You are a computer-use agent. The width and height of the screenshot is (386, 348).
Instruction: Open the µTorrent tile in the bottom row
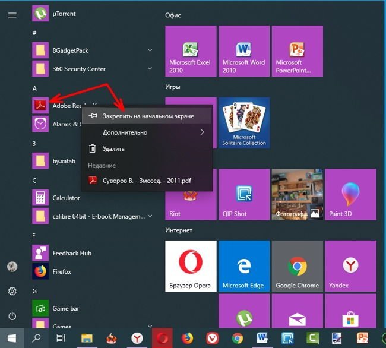pyautogui.click(x=244, y=311)
